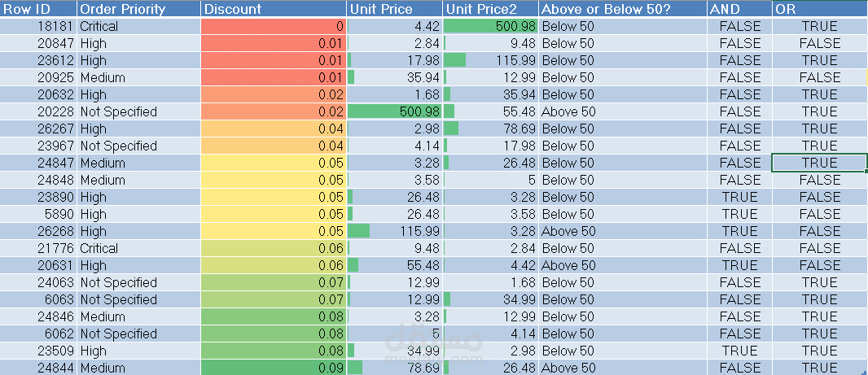Select the Row ID cell 5890
The height and width of the screenshot is (375, 868).
(39, 214)
